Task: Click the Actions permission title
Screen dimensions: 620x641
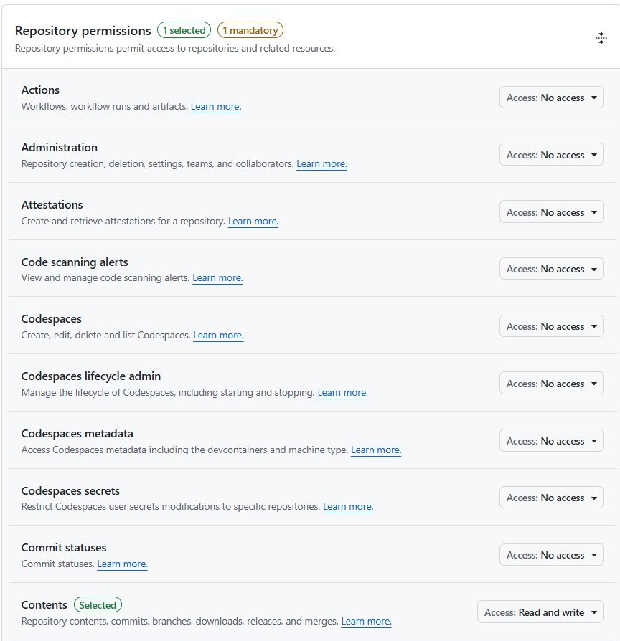Action: [40, 90]
